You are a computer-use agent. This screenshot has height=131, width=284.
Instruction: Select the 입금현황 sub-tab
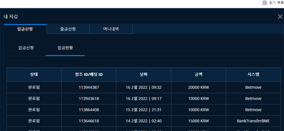(65, 48)
